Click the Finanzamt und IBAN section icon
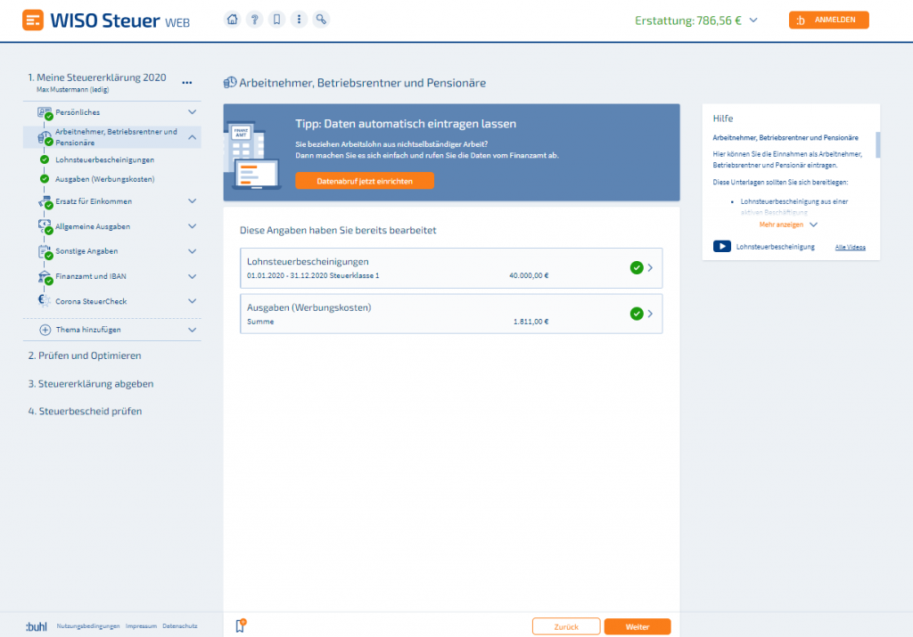This screenshot has height=637, width=913. click(x=45, y=277)
